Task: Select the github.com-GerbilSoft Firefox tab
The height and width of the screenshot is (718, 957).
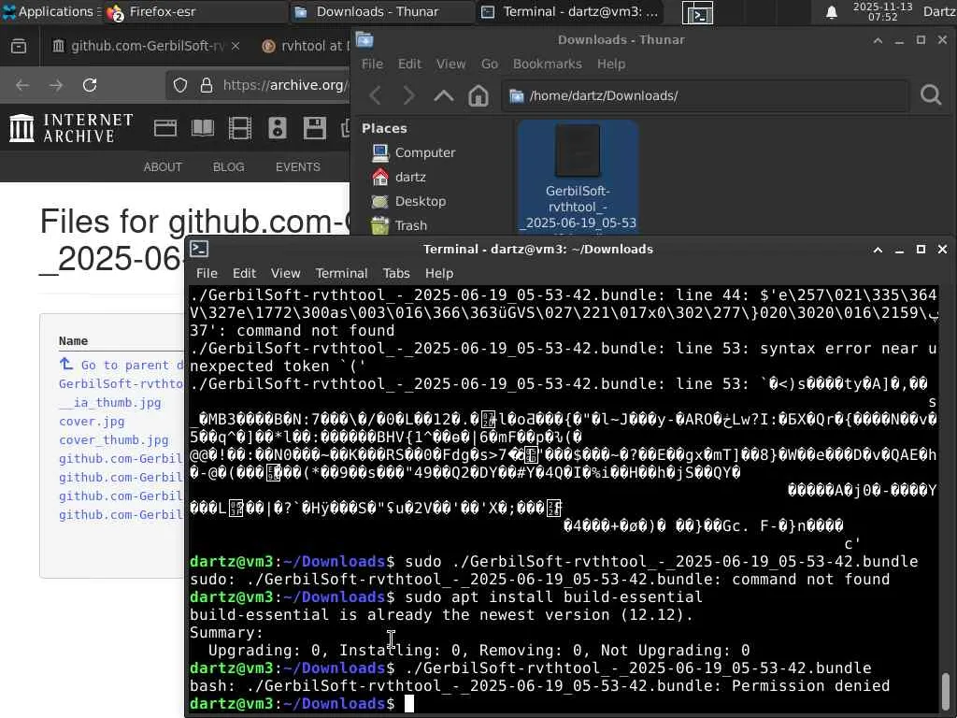Action: click(x=145, y=46)
